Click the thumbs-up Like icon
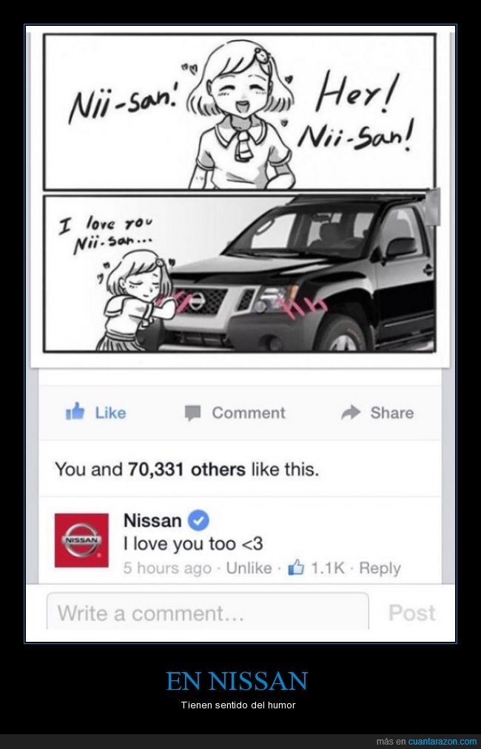The image size is (481, 749). pos(75,411)
